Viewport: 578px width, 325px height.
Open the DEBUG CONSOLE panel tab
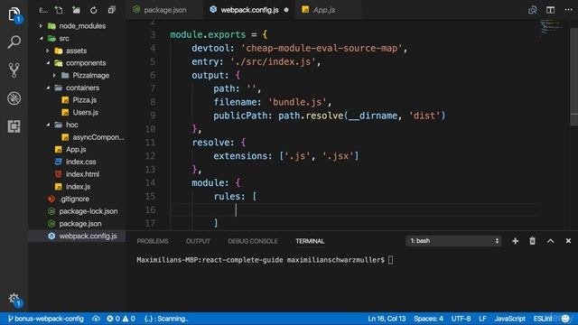point(253,241)
